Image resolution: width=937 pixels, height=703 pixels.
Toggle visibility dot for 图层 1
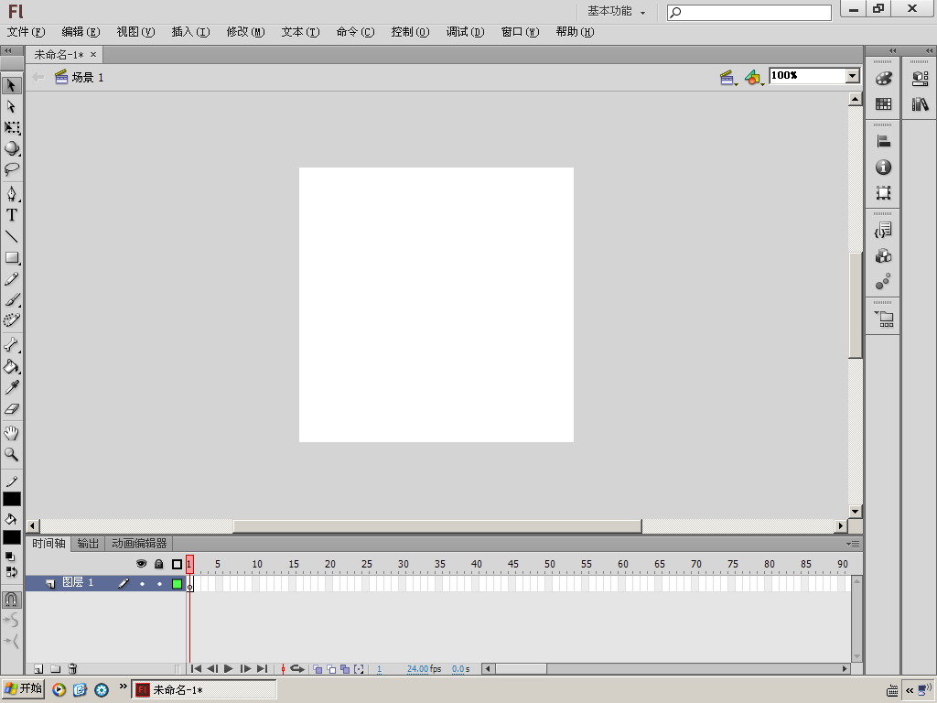click(142, 583)
